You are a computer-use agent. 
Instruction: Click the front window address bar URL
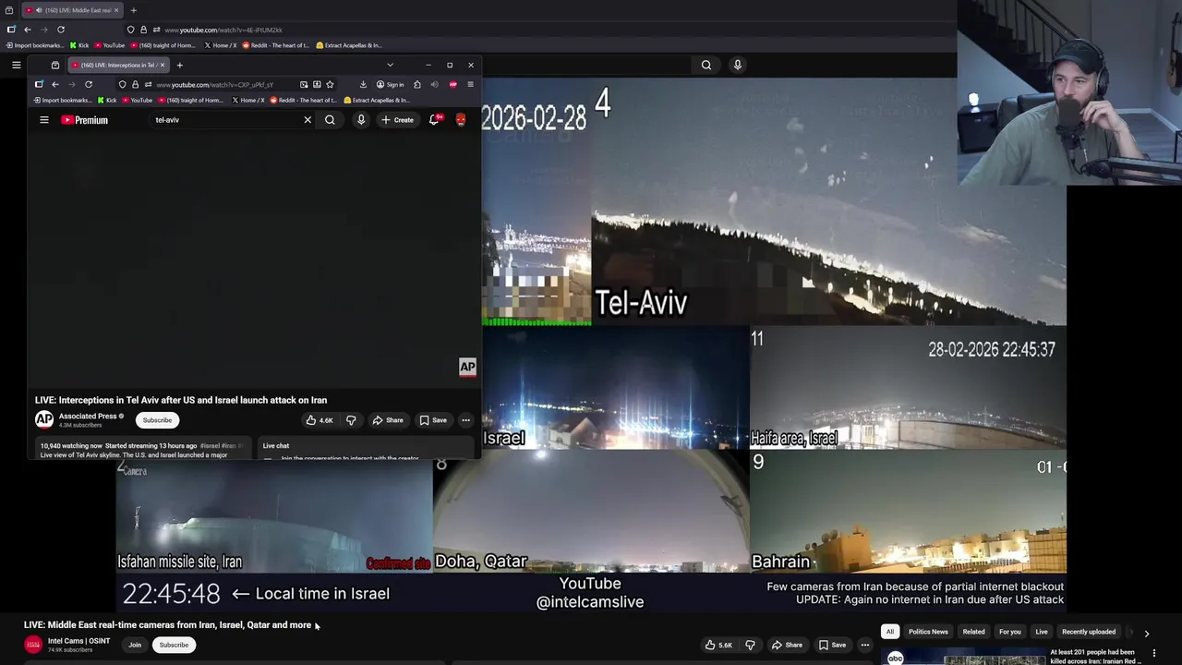point(214,84)
